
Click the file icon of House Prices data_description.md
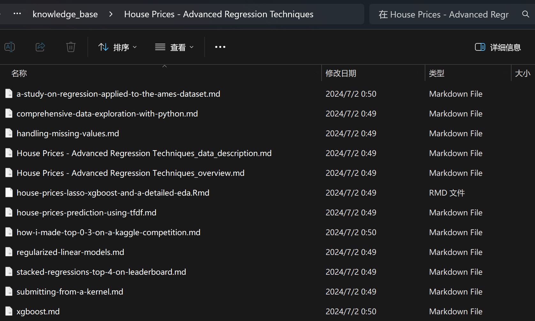point(9,153)
